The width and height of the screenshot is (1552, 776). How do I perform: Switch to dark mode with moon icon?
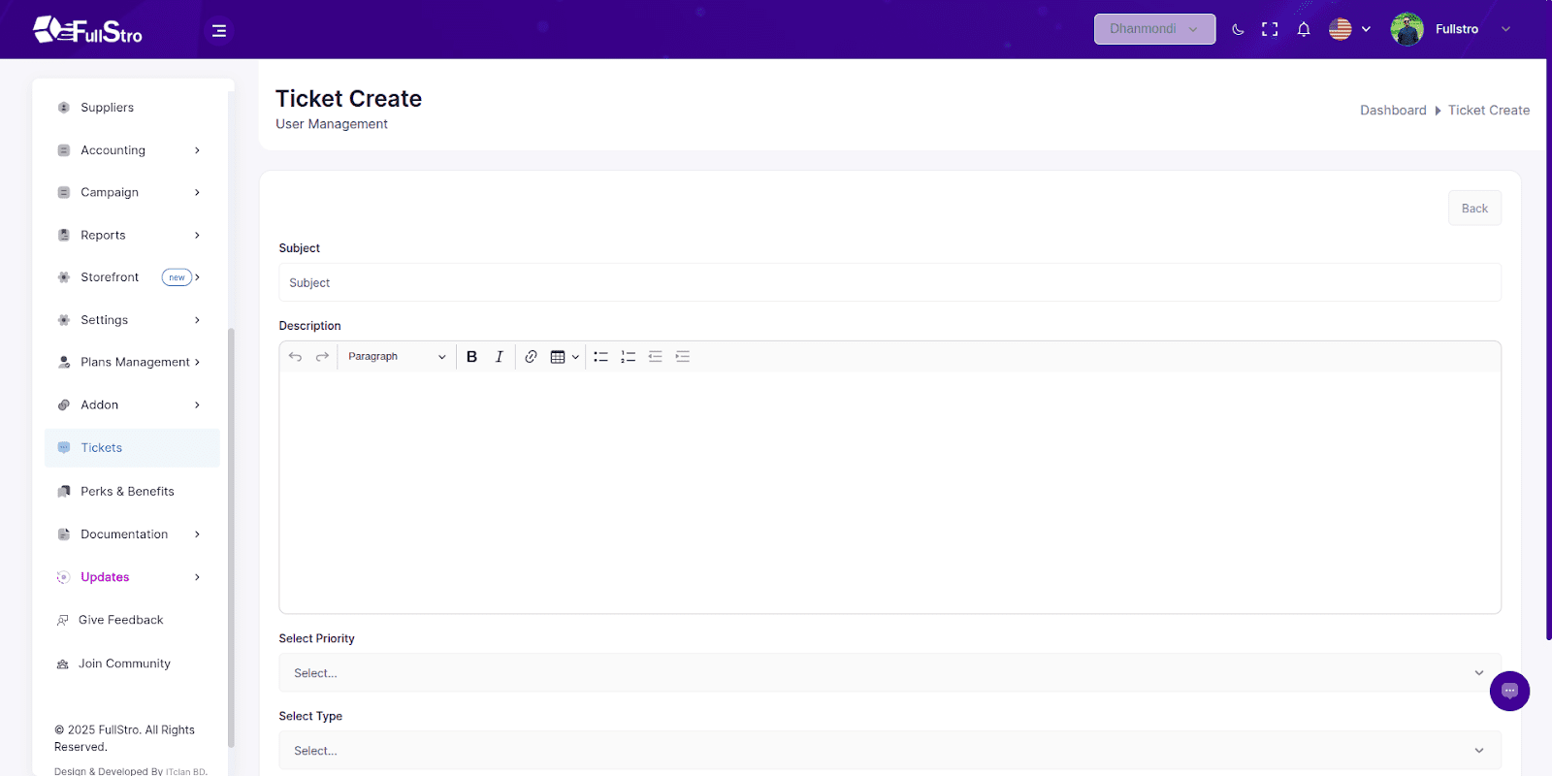(x=1238, y=29)
